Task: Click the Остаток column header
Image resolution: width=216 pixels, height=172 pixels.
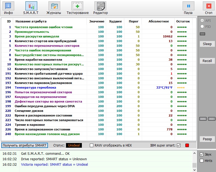Action: (183, 21)
